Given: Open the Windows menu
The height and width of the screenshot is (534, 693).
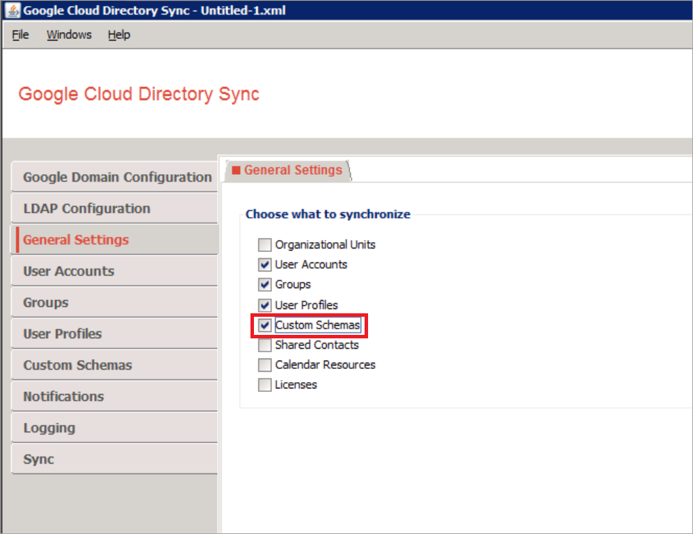Looking at the screenshot, I should (69, 35).
